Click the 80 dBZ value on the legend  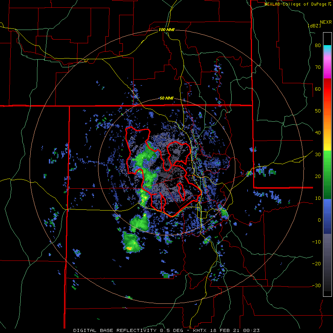click(318, 46)
